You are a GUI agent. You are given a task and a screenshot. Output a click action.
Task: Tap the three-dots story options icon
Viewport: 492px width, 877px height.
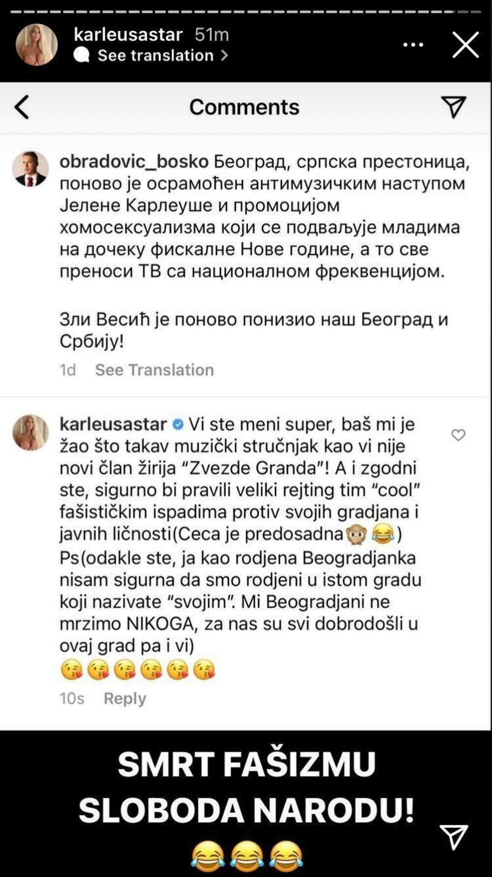[413, 45]
